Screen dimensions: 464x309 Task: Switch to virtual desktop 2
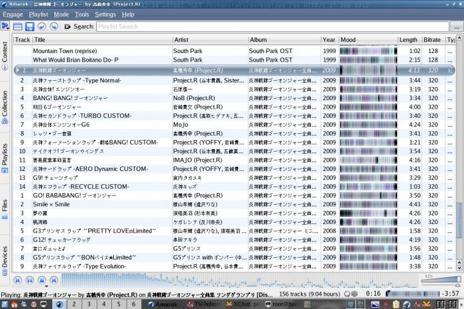click(74, 304)
